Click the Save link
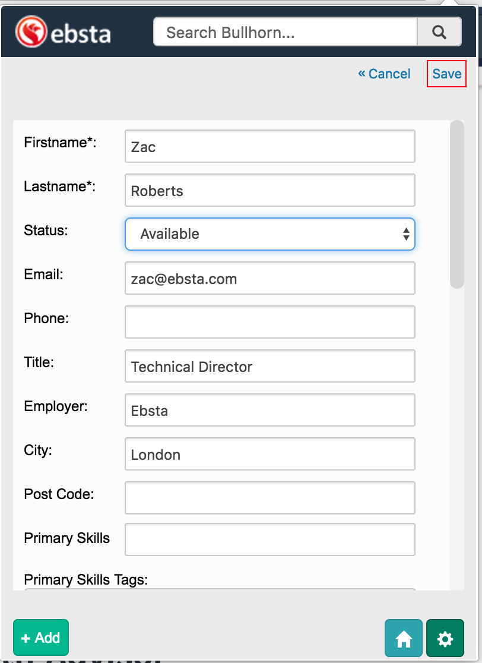 tap(446, 74)
